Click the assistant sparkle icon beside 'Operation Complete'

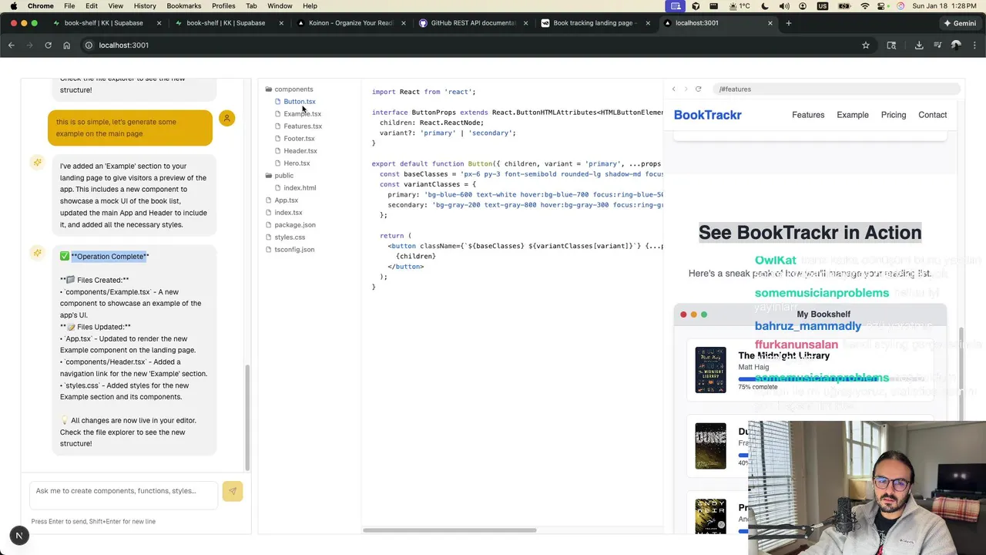(x=37, y=253)
